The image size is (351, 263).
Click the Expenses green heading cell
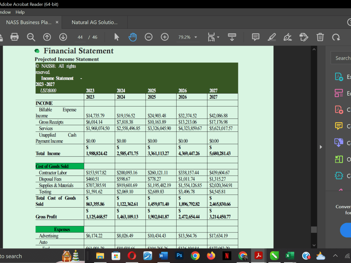[x=60, y=229]
